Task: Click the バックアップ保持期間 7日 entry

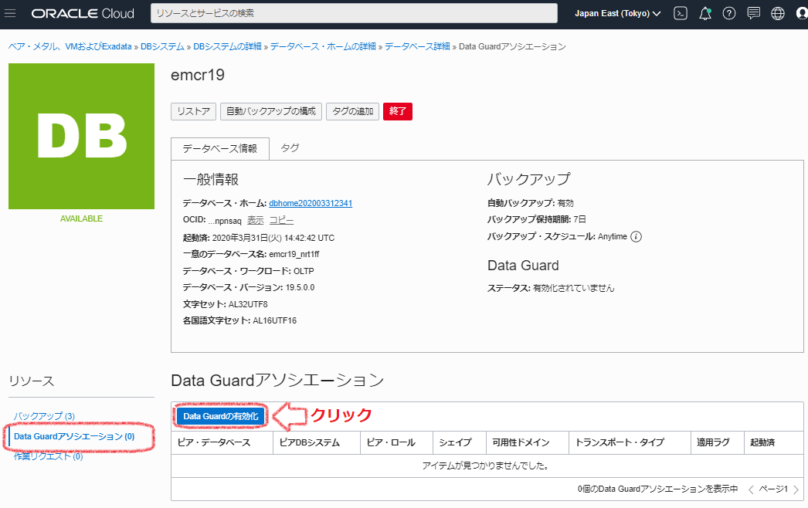Action: (x=536, y=219)
